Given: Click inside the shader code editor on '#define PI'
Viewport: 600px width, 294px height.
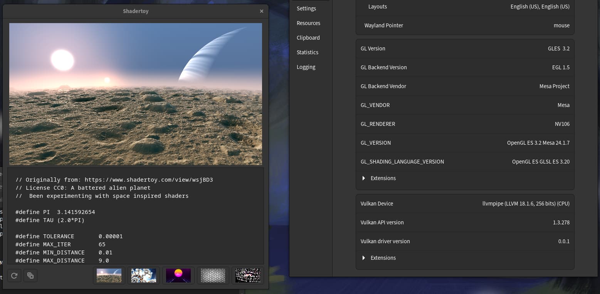Looking at the screenshot, I should pyautogui.click(x=33, y=212).
